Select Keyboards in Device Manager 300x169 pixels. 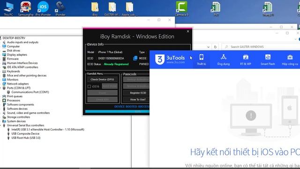coord(14,71)
